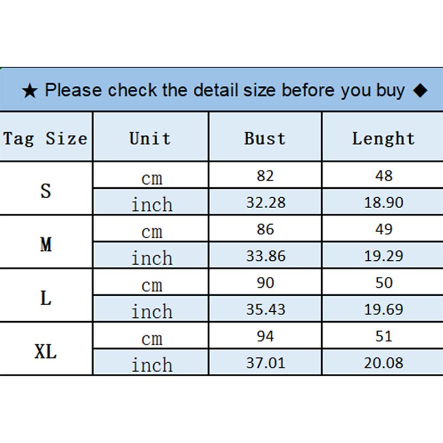Click the black diamond icon in the header

[420, 90]
